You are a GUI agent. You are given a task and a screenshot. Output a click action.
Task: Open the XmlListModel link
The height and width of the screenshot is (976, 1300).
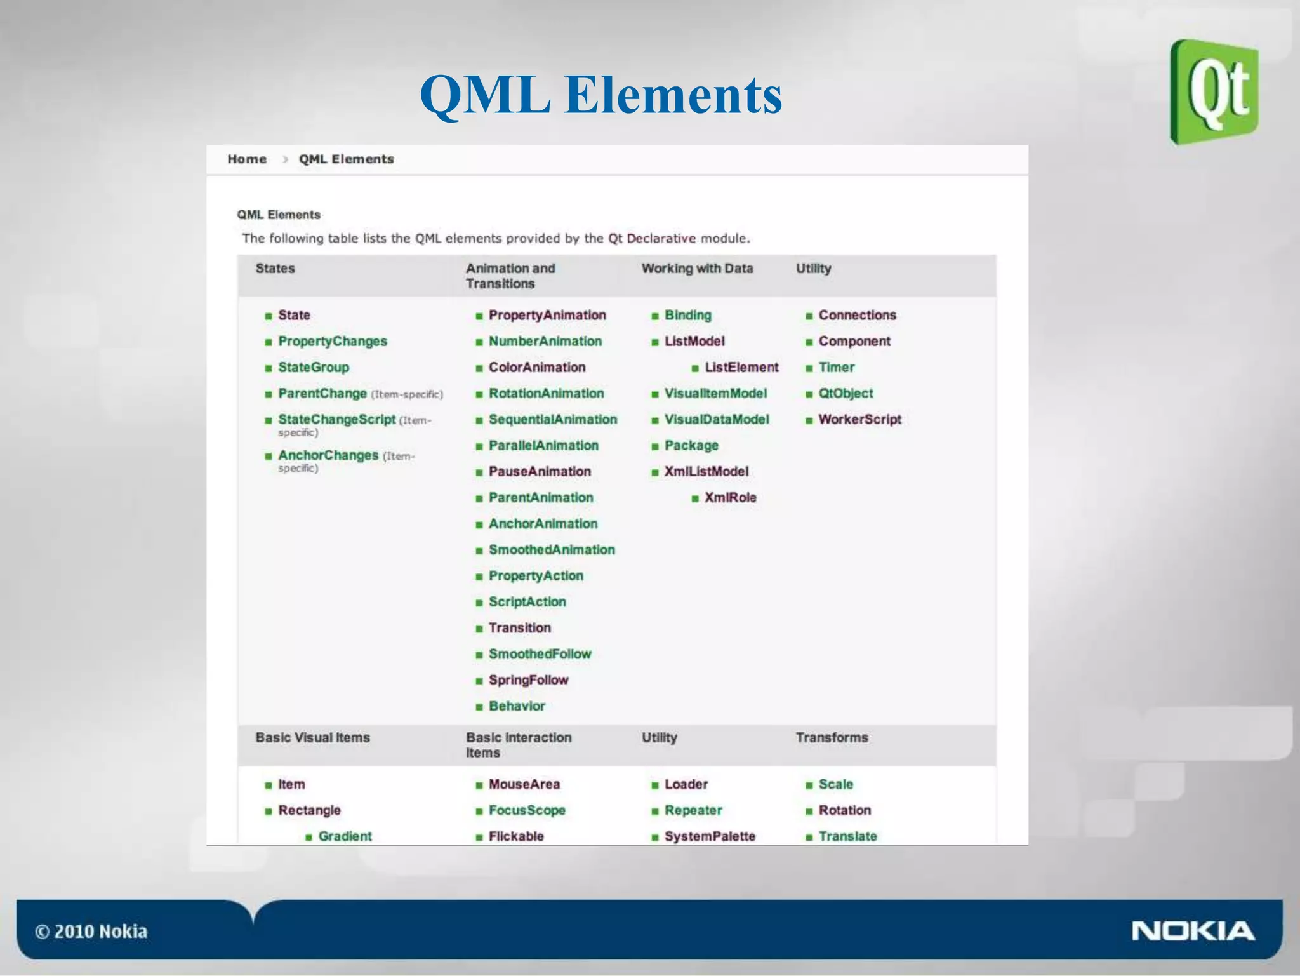tap(706, 471)
